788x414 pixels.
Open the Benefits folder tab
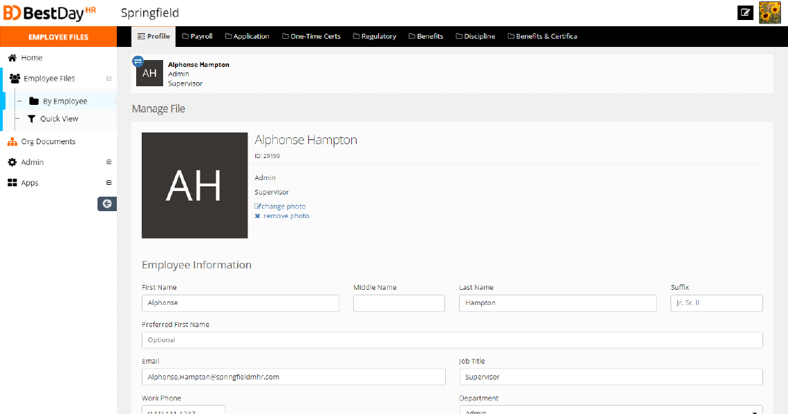[x=426, y=36]
